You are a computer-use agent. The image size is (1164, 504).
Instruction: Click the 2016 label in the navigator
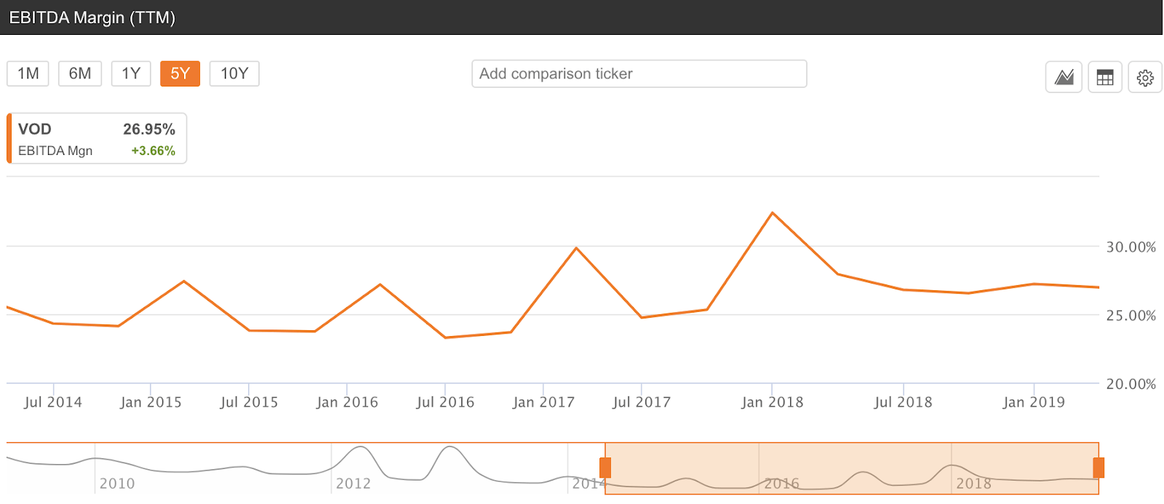[782, 484]
